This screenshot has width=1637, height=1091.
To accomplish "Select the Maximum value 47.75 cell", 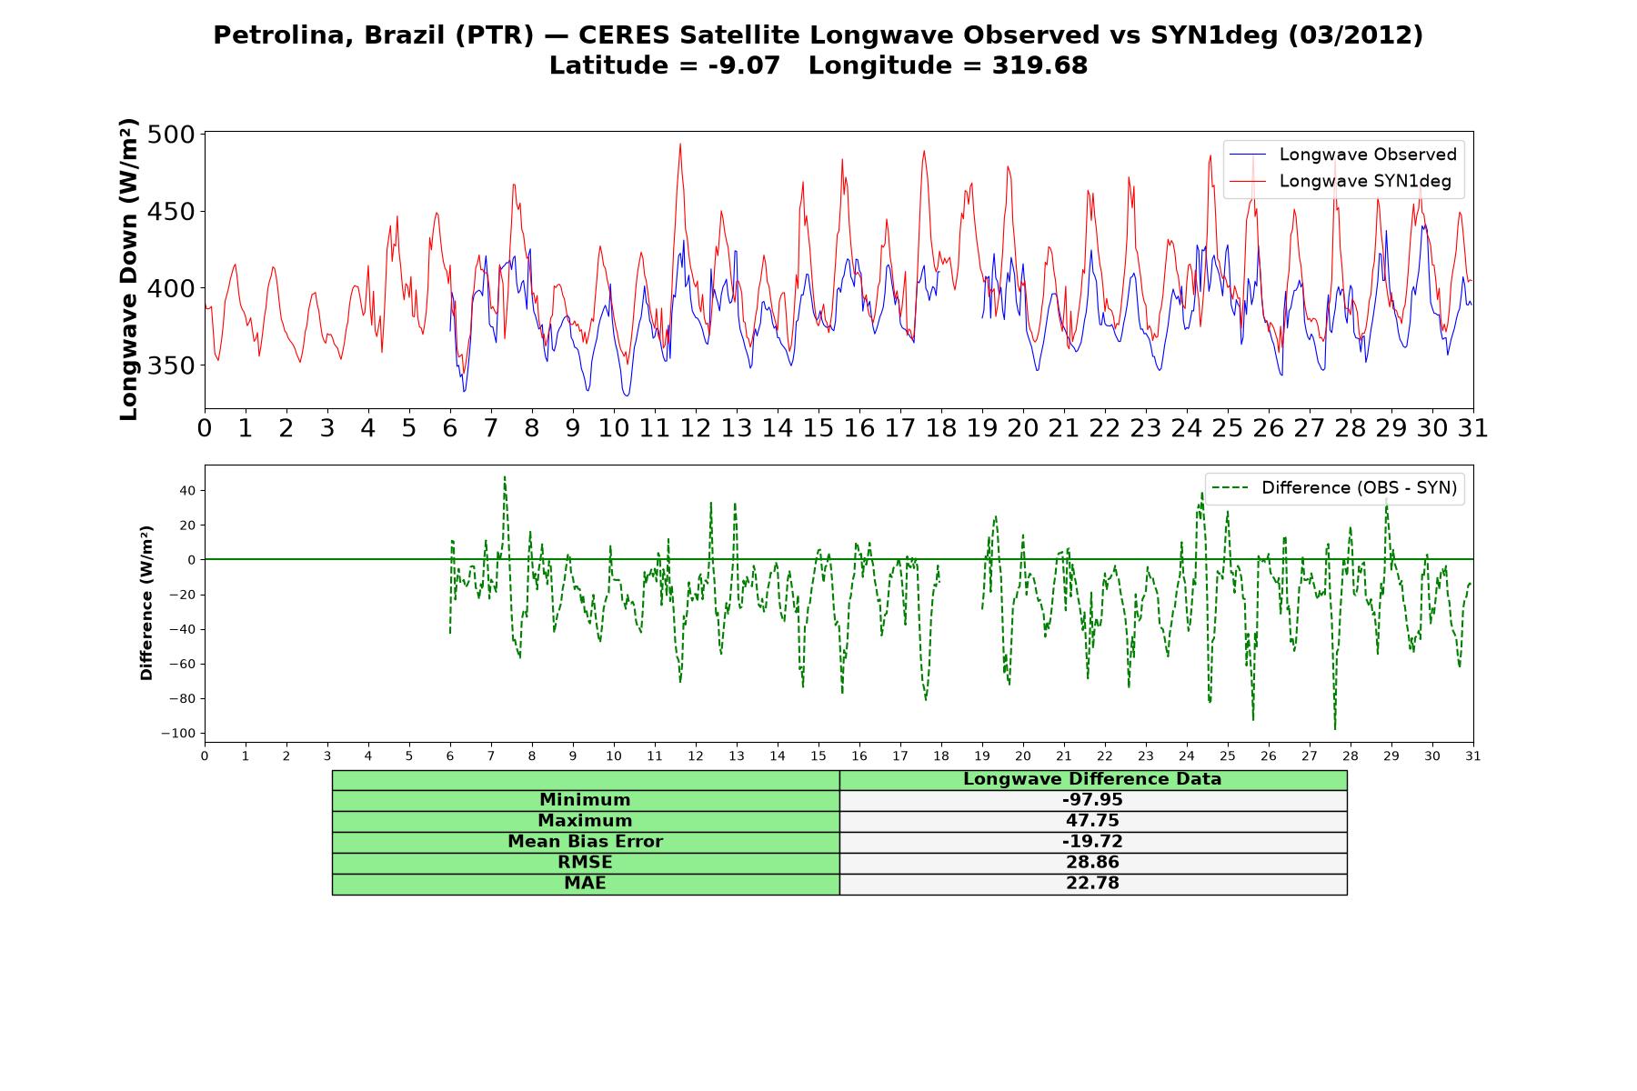I will pyautogui.click(x=1093, y=821).
